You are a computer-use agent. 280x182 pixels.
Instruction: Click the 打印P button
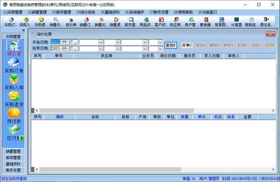click(x=270, y=45)
